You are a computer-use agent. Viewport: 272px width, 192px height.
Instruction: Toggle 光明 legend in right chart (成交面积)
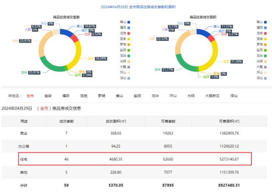[x=262, y=61]
